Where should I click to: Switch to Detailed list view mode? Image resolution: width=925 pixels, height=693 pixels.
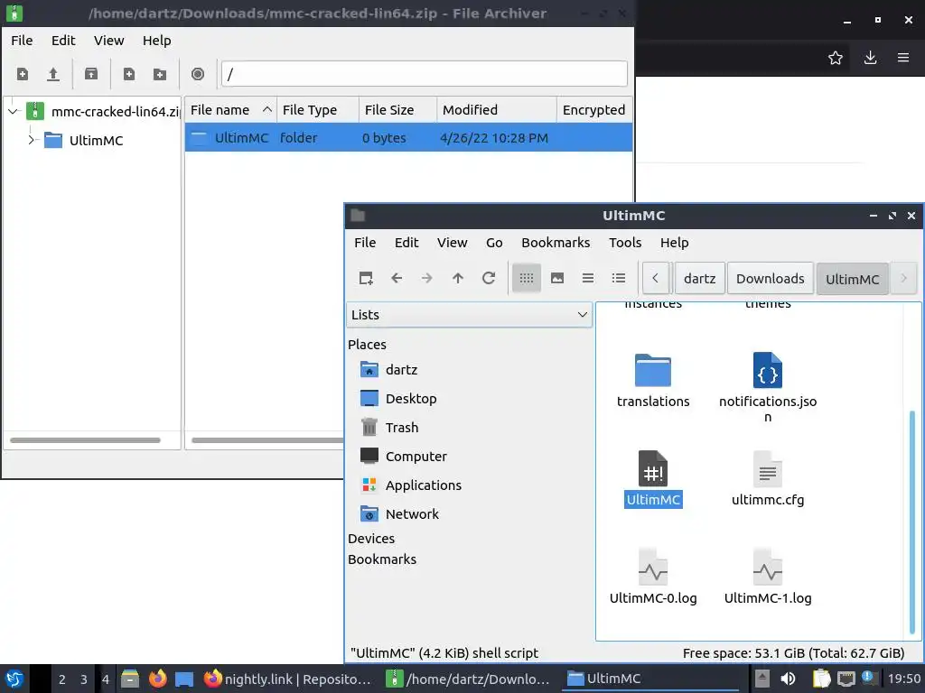[618, 278]
